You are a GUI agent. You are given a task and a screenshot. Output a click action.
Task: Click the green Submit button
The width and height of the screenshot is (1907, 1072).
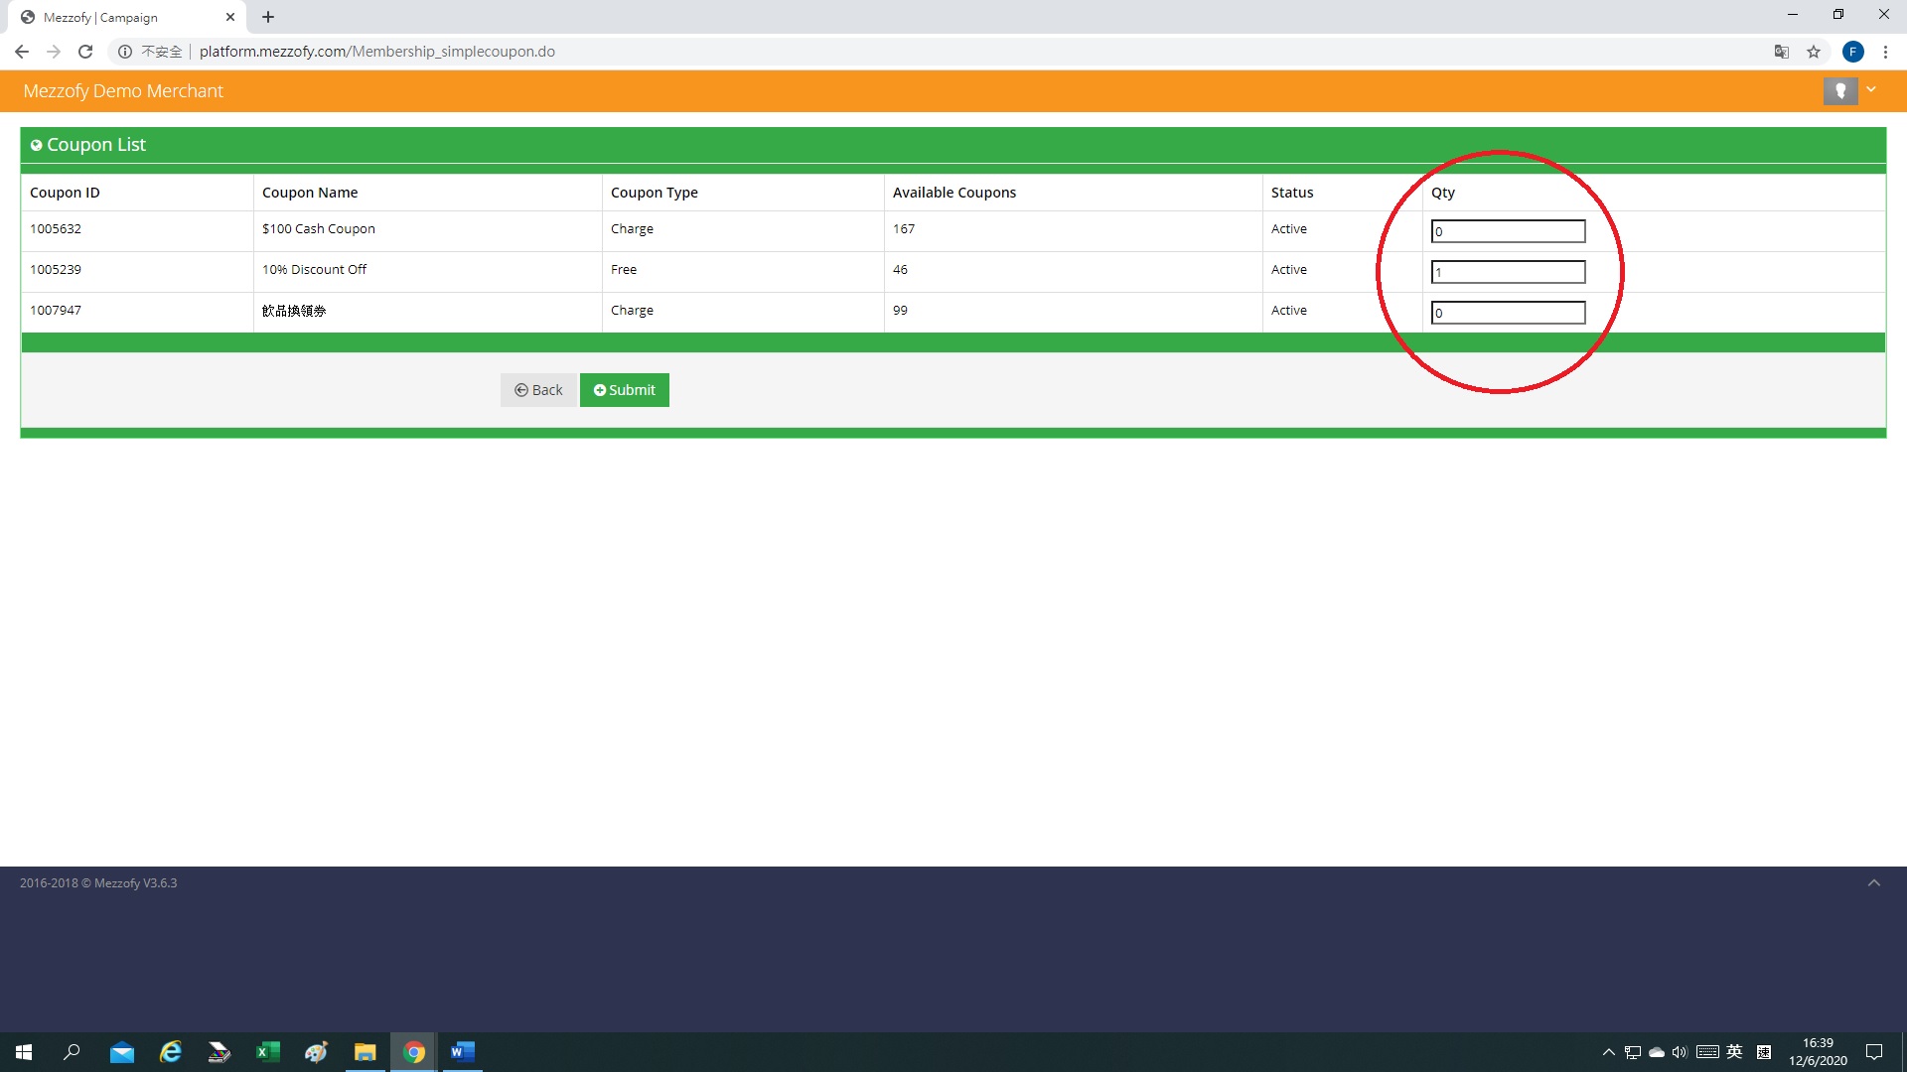click(x=624, y=390)
